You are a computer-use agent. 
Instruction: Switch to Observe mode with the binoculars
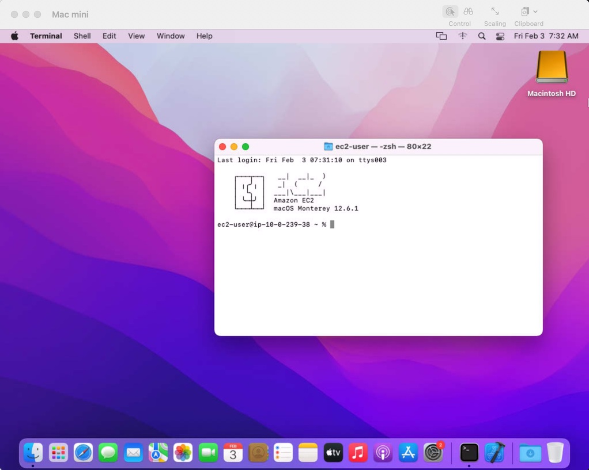(468, 12)
